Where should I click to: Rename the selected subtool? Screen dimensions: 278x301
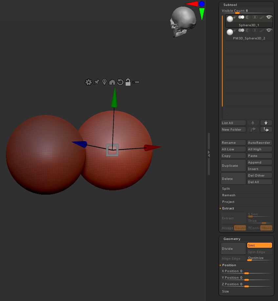pos(233,143)
